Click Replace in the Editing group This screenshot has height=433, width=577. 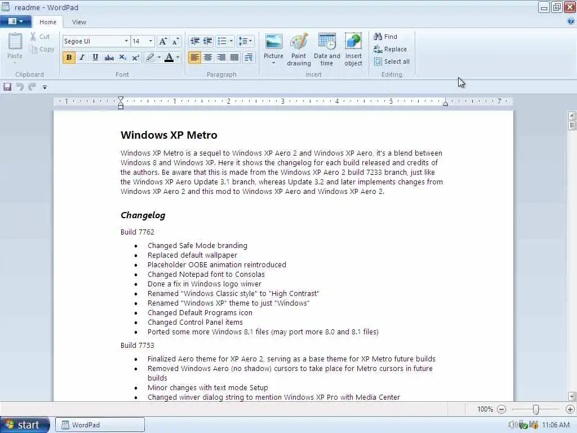point(390,49)
